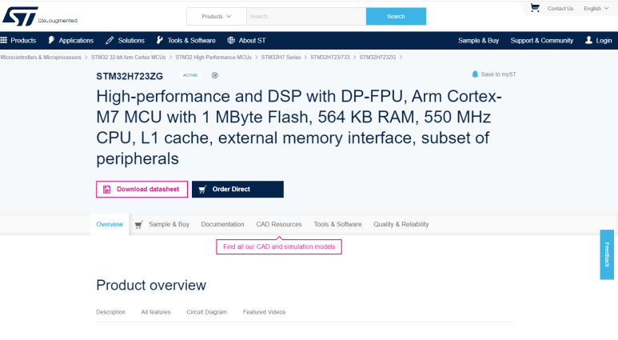Click the Contact Us link

point(560,8)
